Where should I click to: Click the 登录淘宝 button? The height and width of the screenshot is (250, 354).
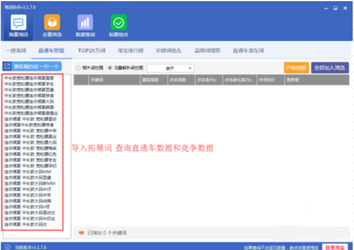tap(335, 247)
